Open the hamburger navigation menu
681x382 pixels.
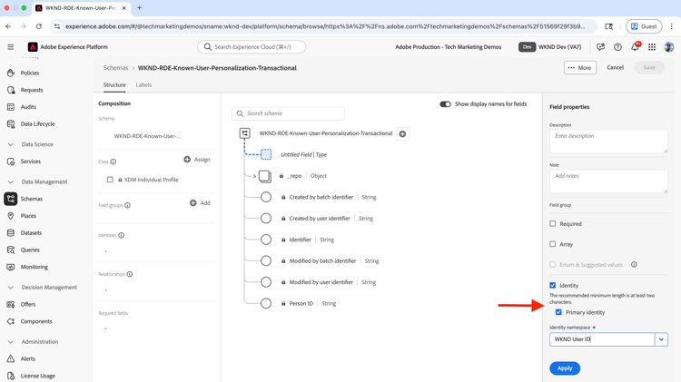tap(10, 47)
